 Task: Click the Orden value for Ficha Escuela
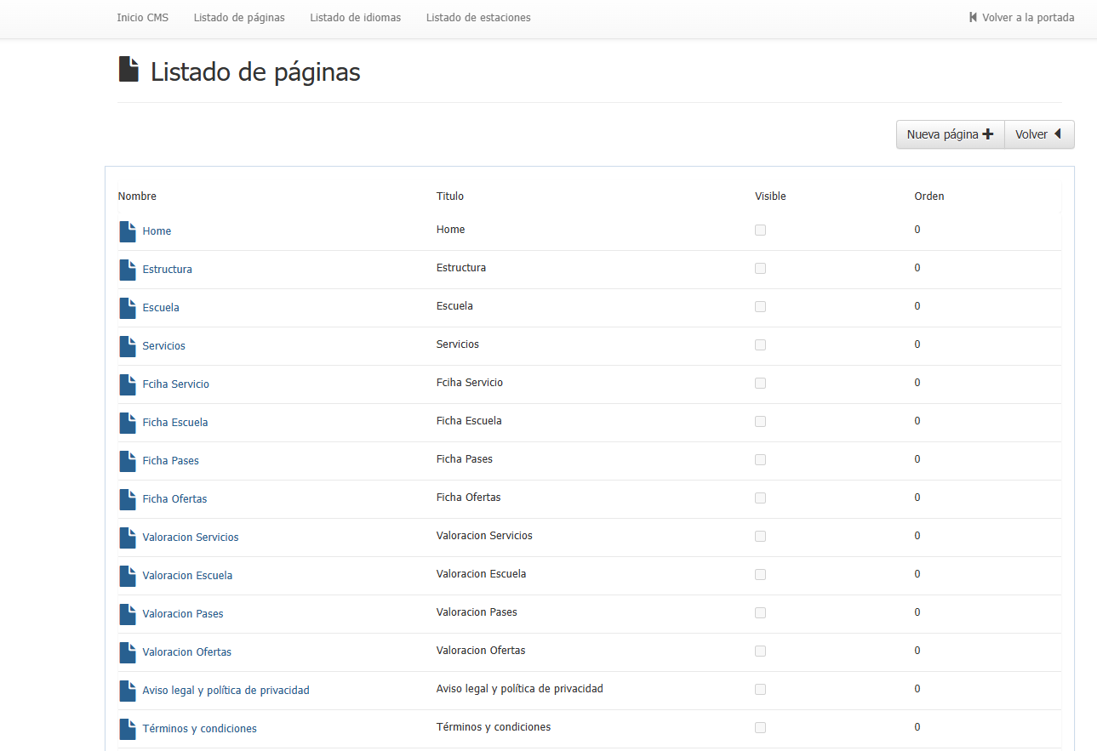tap(917, 421)
